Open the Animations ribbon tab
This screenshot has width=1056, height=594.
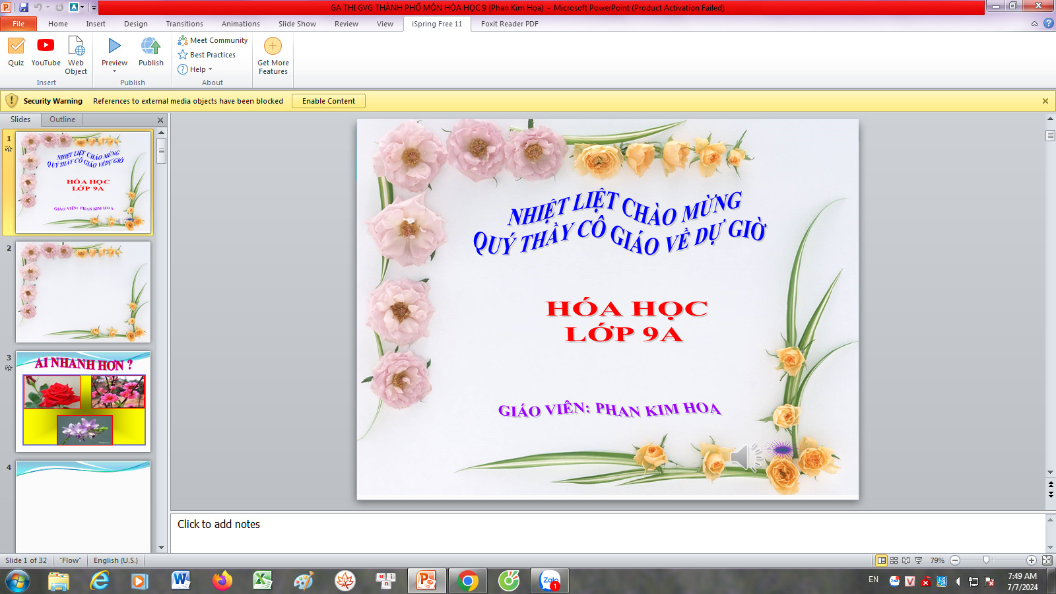[240, 24]
